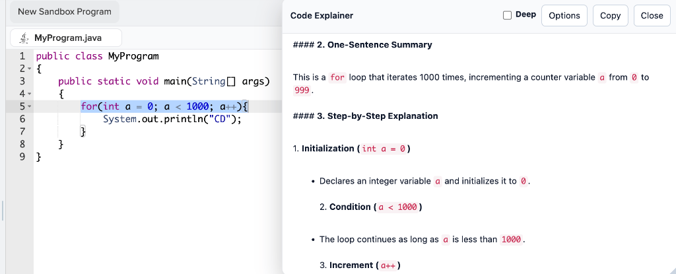Open the MyProgram.java file tab
The image size is (676, 274).
pos(66,38)
